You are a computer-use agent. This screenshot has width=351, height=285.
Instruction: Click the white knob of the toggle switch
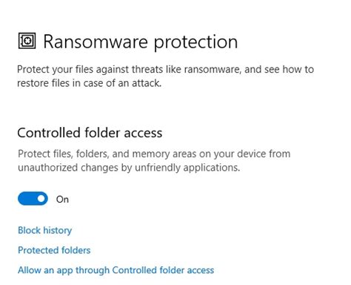(41, 198)
